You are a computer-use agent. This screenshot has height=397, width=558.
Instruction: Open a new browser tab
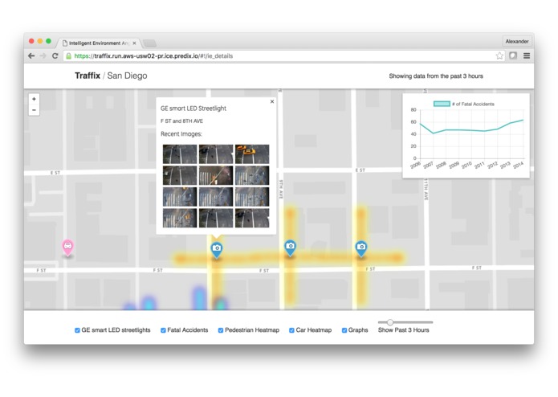pyautogui.click(x=150, y=43)
